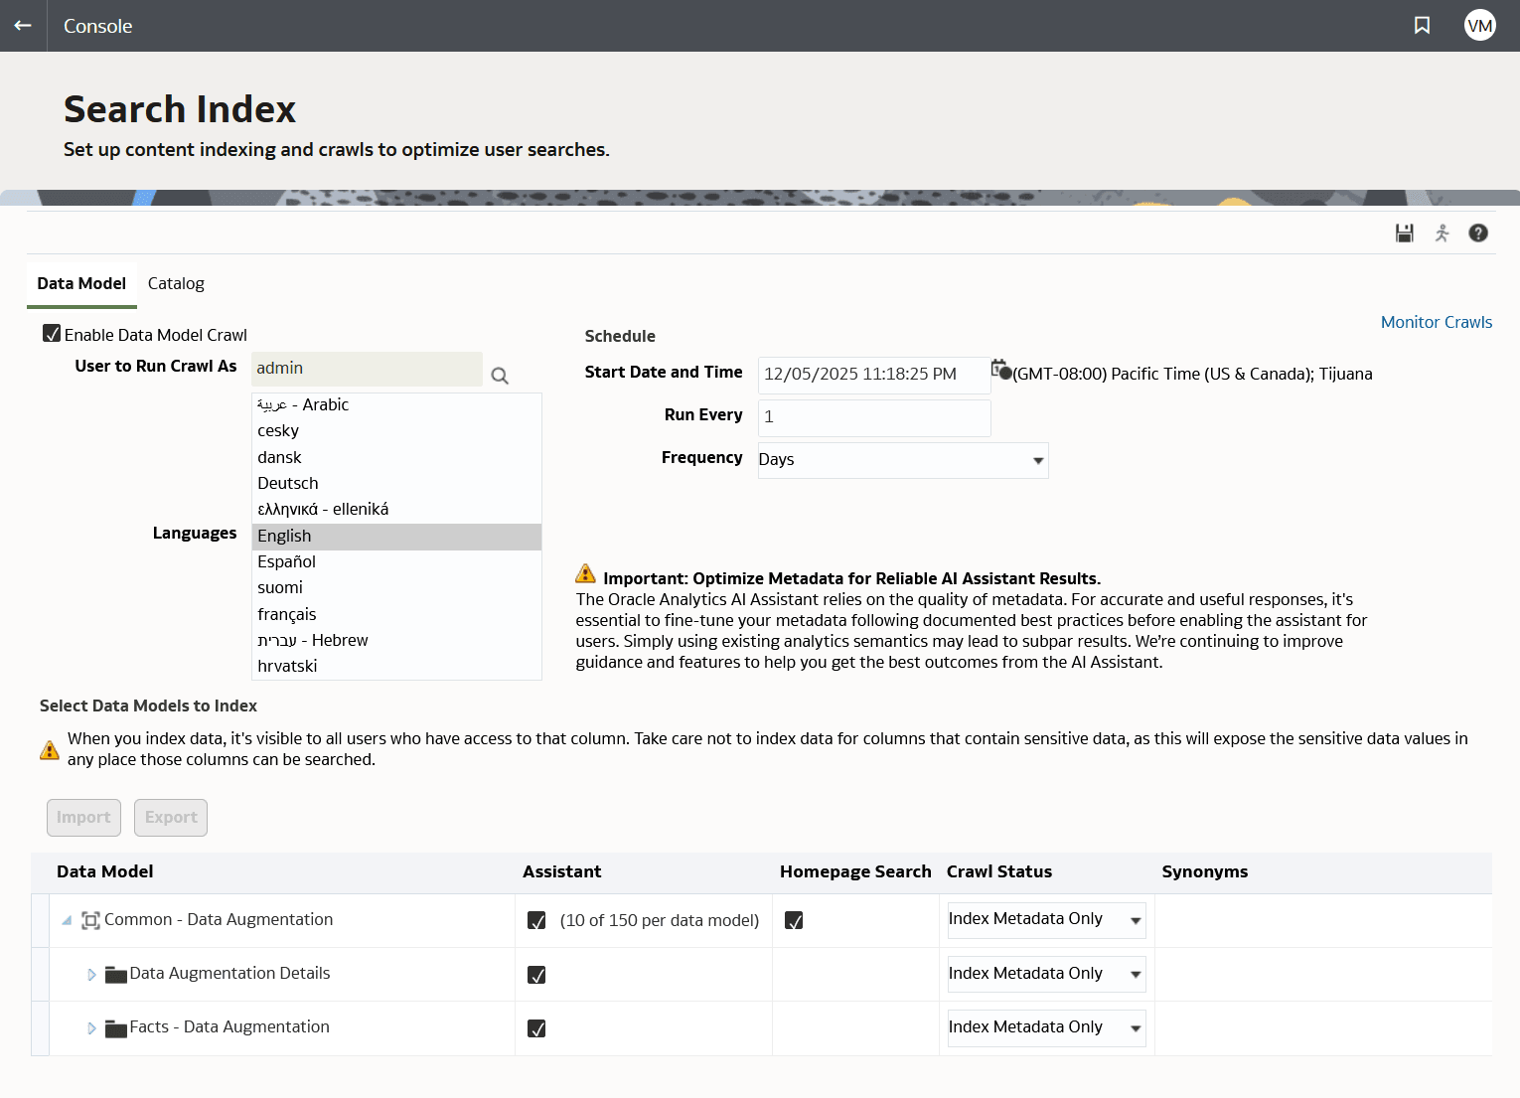Open help with the question mark icon

pyautogui.click(x=1478, y=234)
